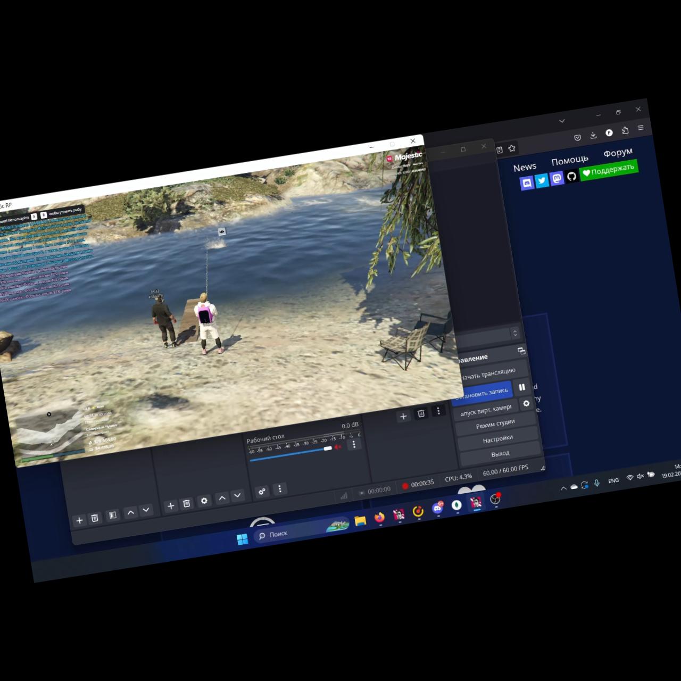Click the CPU: 4.3% status text
681x681 pixels.
coord(459,478)
